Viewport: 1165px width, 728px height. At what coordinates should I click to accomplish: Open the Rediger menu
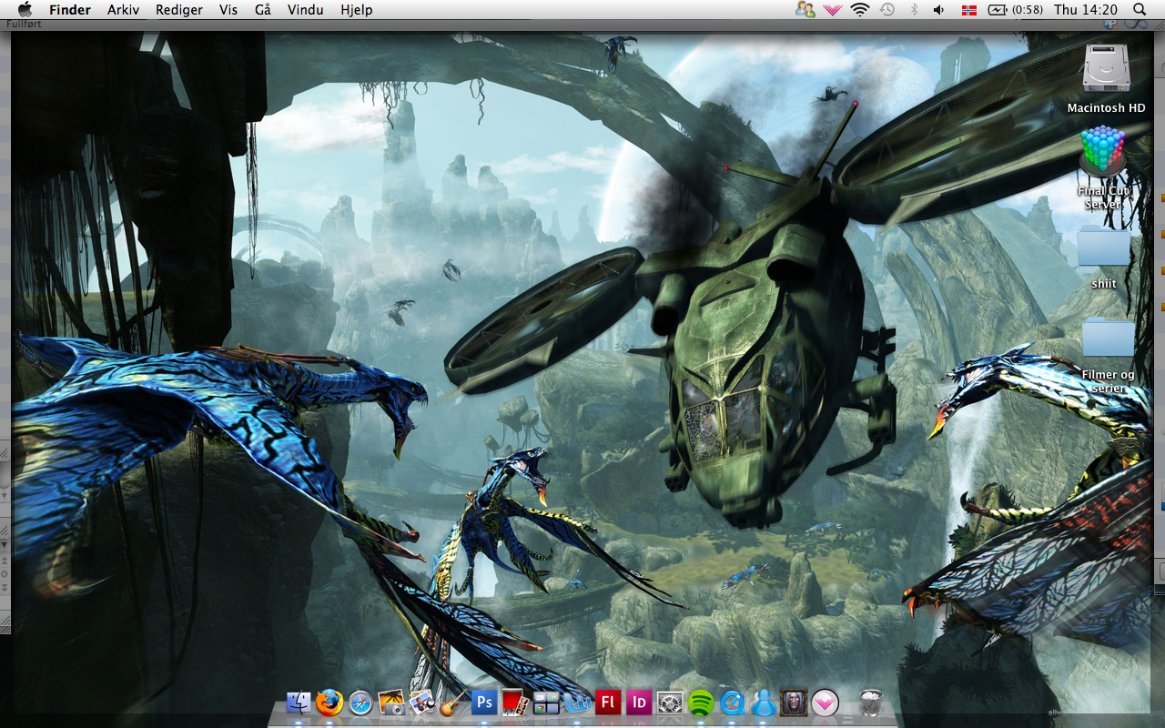(178, 9)
